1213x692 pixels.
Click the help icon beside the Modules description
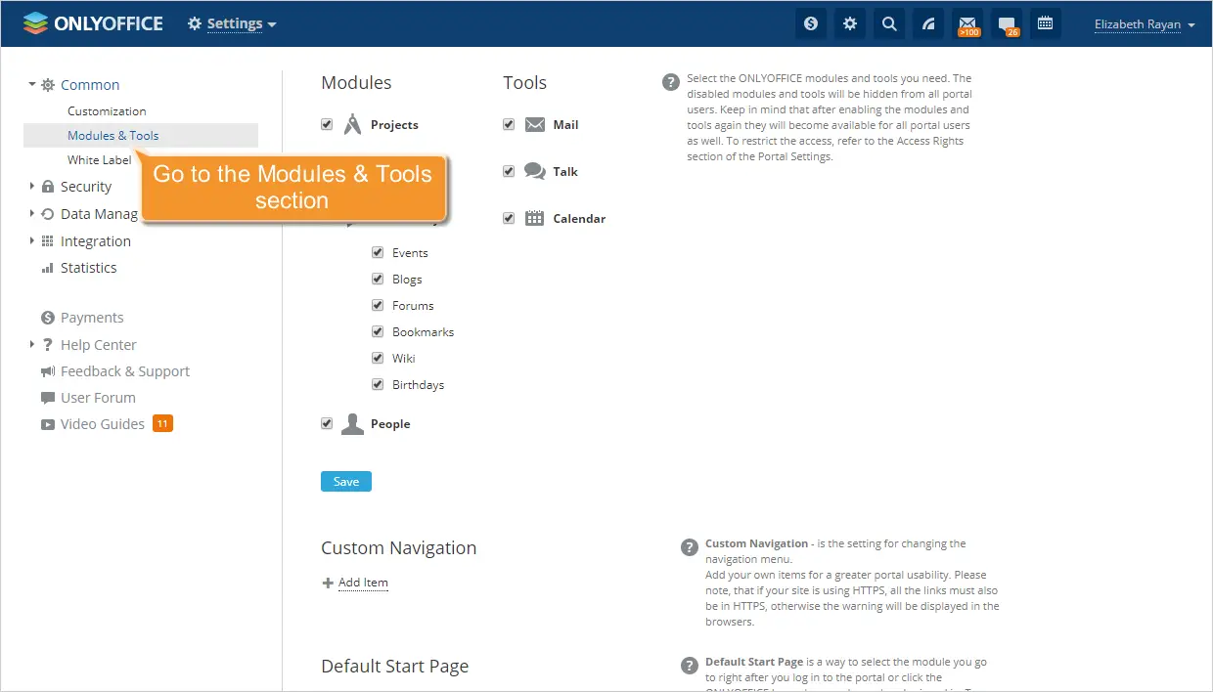coord(671,82)
